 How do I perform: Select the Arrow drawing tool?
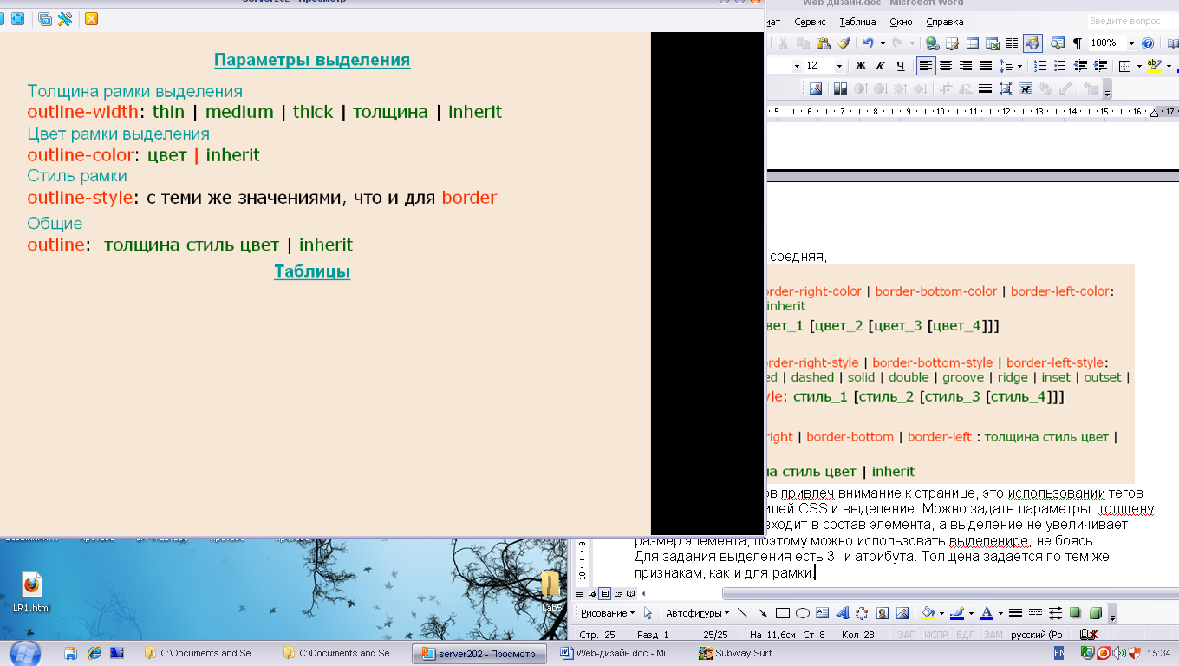point(762,613)
